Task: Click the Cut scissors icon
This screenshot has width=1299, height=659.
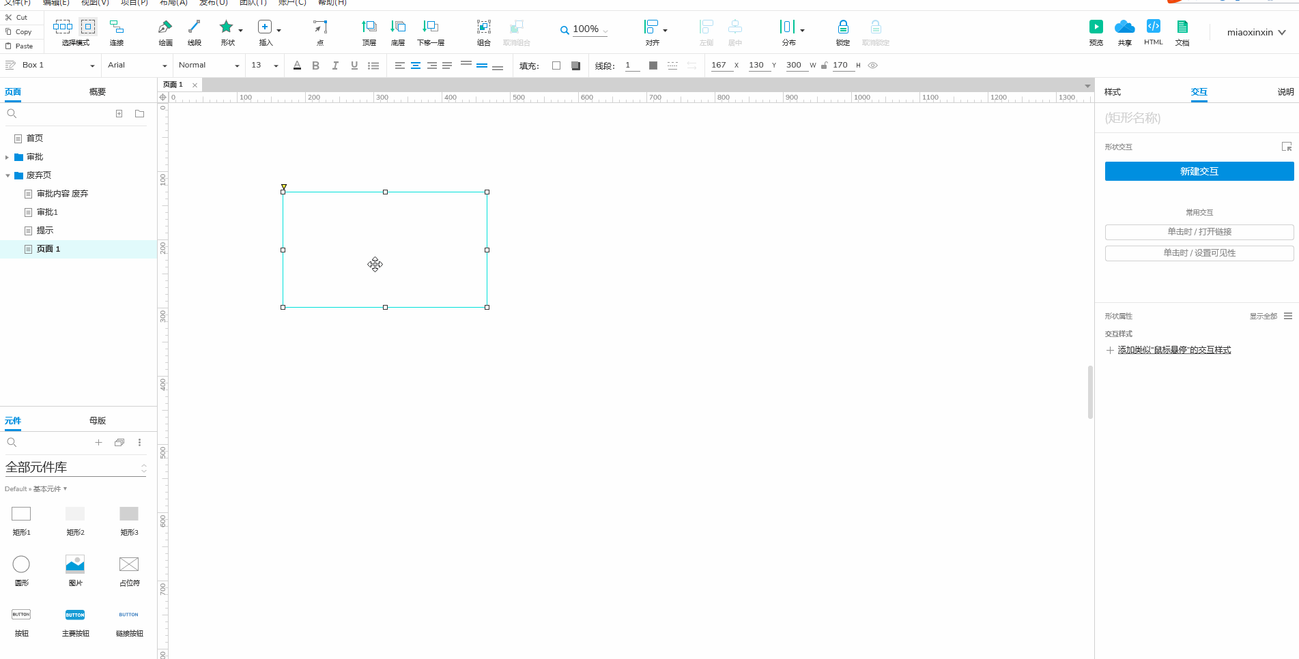Action: coord(8,17)
